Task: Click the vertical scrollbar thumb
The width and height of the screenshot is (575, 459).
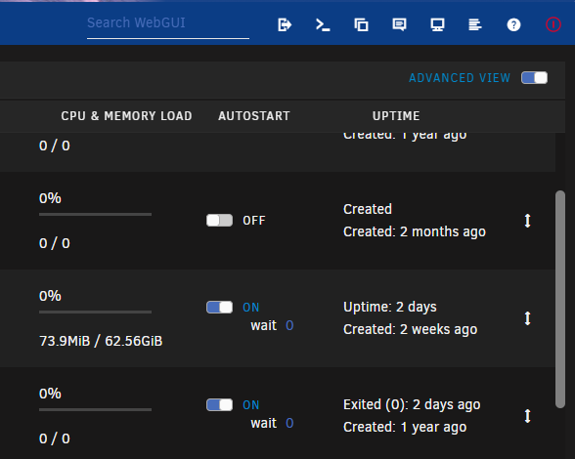Action: tap(560, 299)
